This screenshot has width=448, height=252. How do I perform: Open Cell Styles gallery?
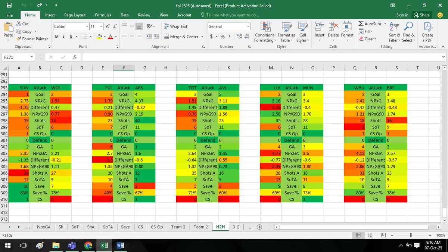point(302,32)
